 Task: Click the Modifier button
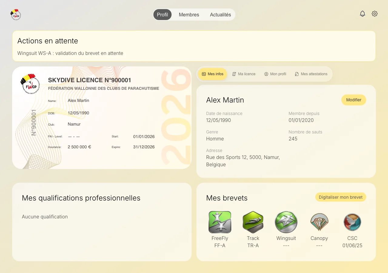coord(354,100)
